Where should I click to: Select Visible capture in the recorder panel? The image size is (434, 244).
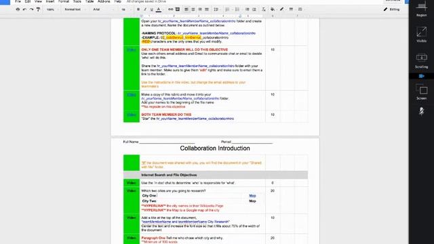tap(421, 35)
